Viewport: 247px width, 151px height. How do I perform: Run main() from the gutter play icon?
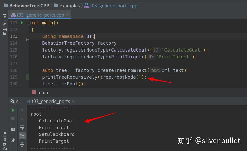pos(22,23)
